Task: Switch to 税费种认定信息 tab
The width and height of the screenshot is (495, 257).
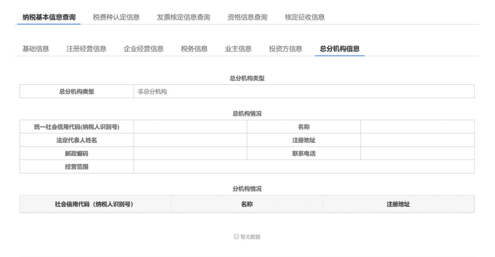Action: coord(116,17)
